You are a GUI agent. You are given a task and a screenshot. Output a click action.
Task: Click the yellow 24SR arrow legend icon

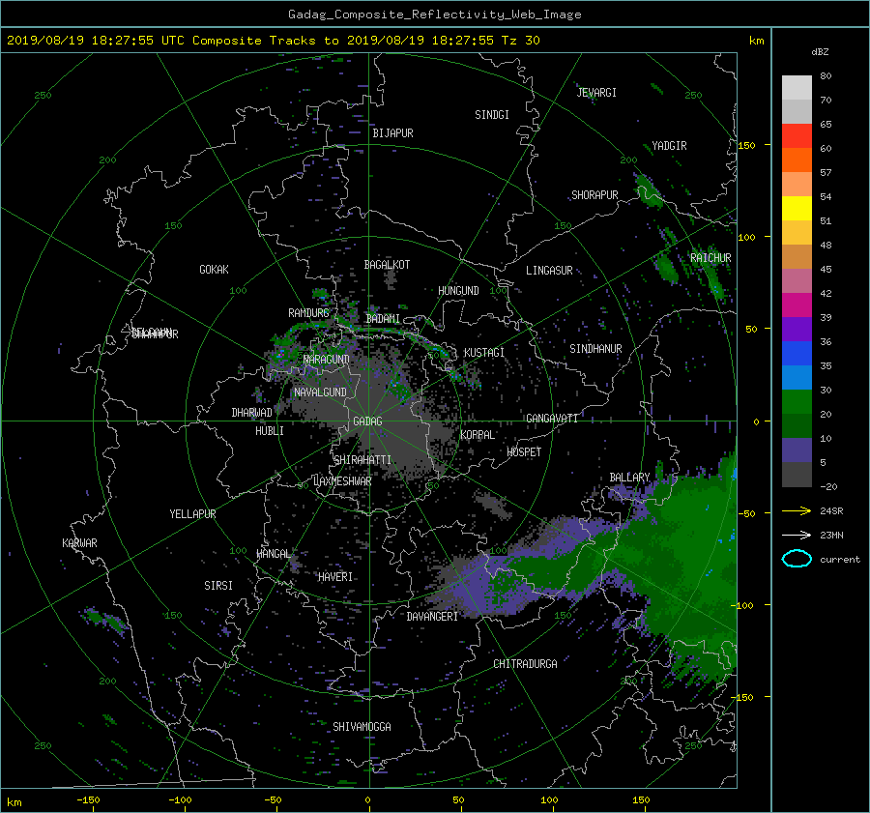click(x=797, y=510)
